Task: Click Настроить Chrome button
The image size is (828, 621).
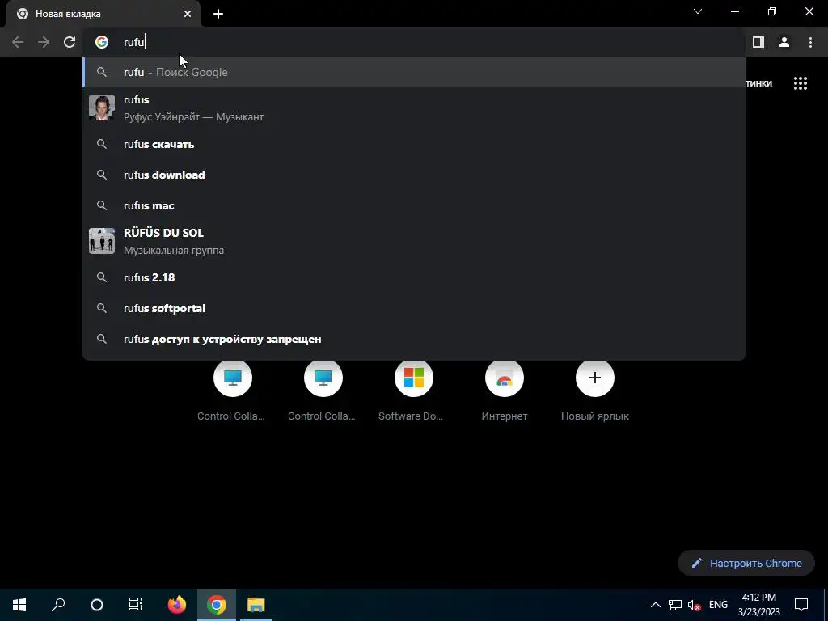Action: coord(746,563)
